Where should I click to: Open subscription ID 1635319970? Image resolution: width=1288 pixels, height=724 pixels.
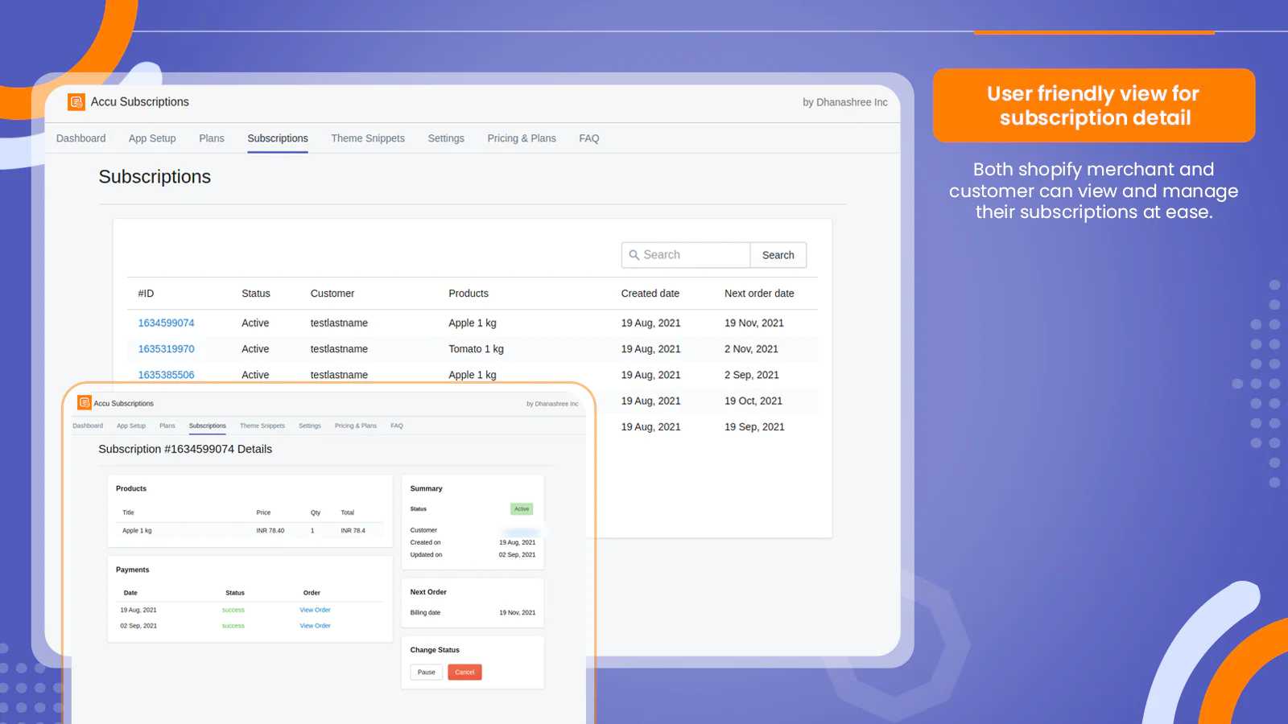pos(166,349)
